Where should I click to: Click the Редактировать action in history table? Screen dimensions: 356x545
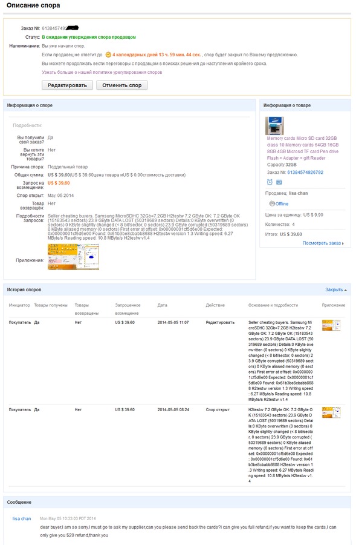click(x=220, y=323)
